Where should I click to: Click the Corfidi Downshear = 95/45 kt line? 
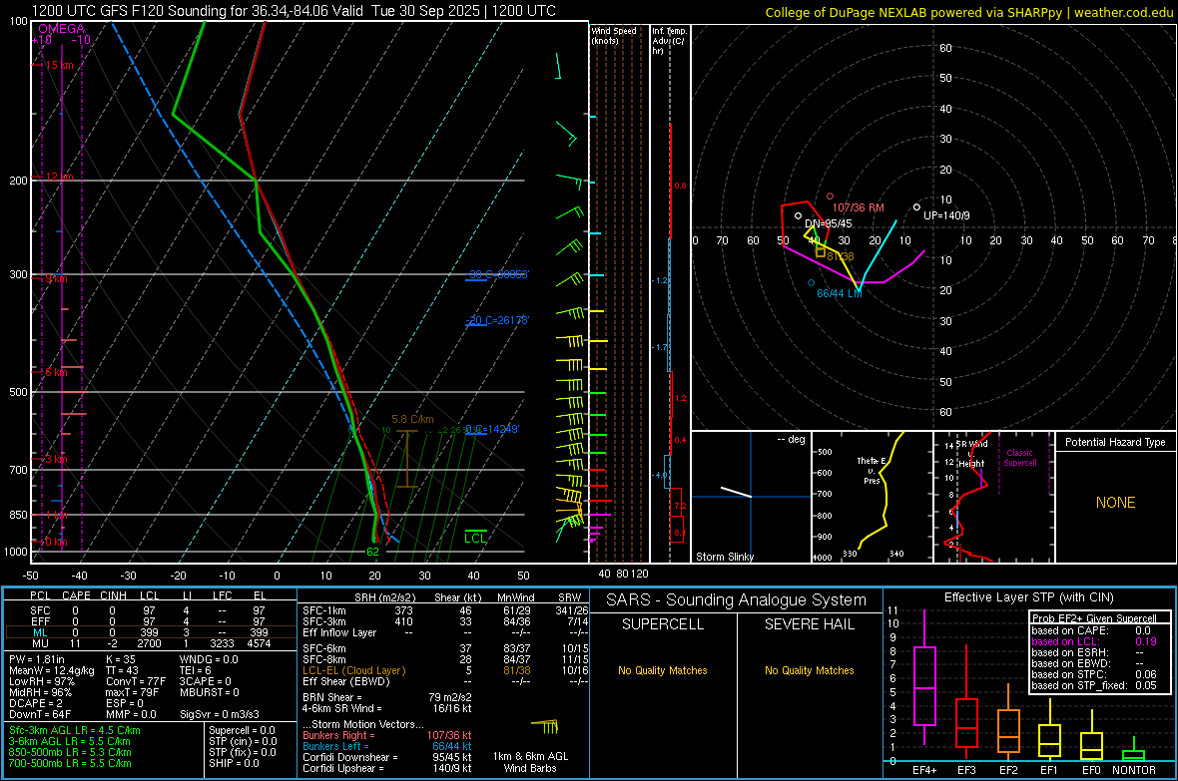coord(387,758)
